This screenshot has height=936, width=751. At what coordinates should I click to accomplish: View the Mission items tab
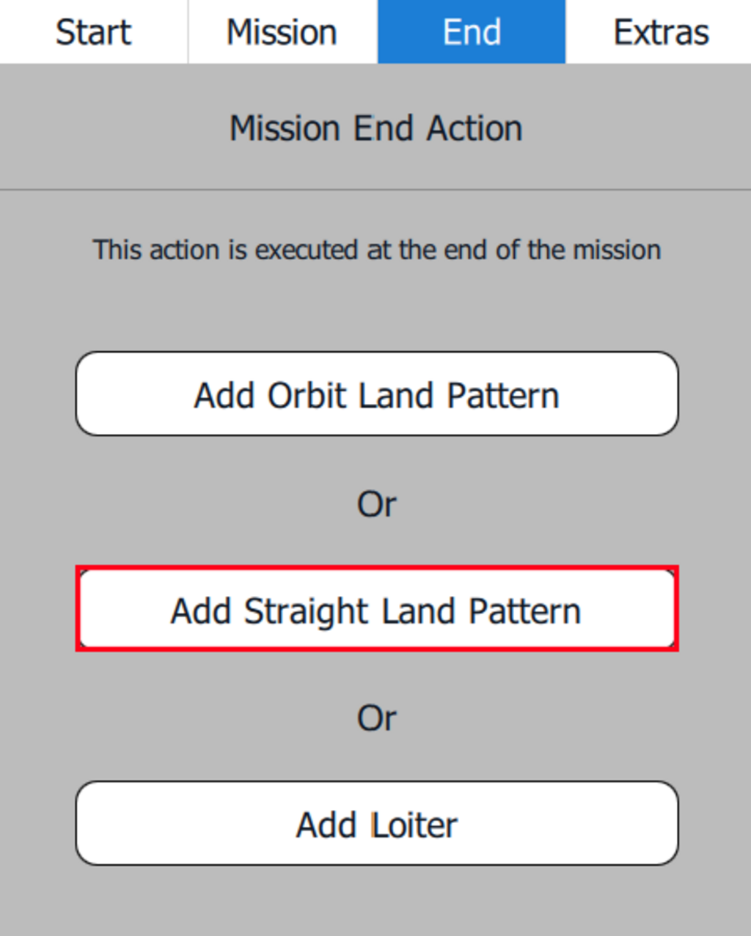pos(282,32)
